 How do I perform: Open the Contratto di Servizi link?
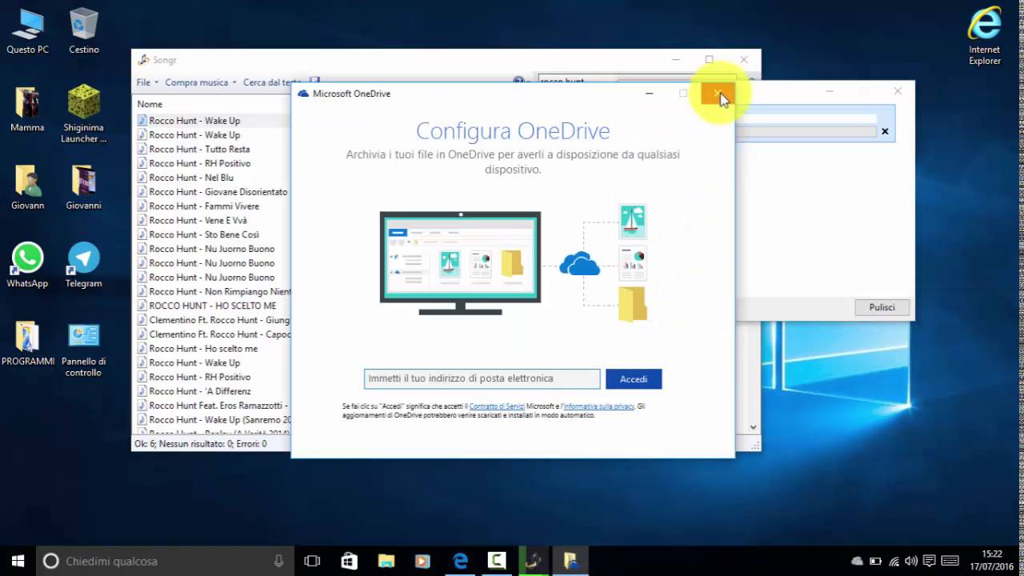pos(497,406)
